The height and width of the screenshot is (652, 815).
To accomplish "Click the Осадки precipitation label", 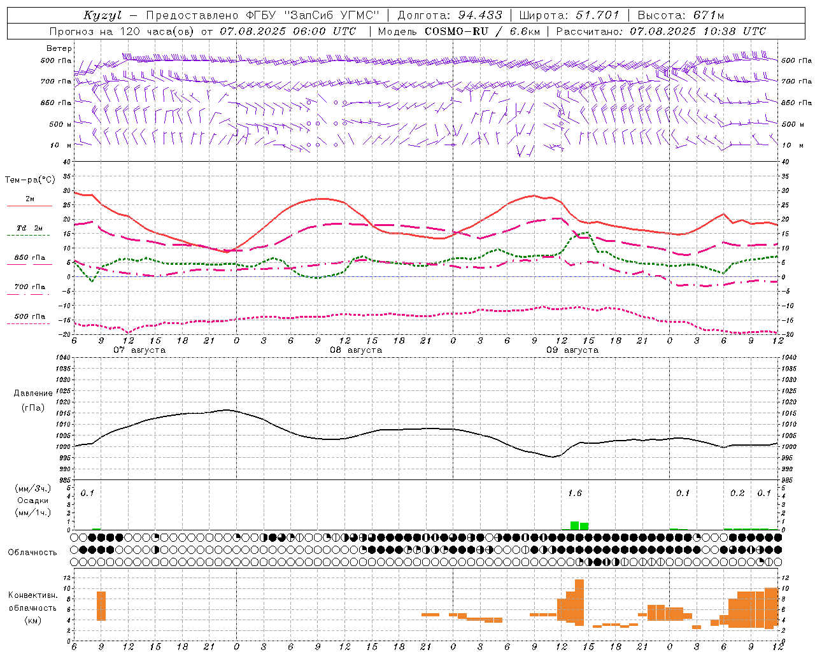I will tap(32, 500).
